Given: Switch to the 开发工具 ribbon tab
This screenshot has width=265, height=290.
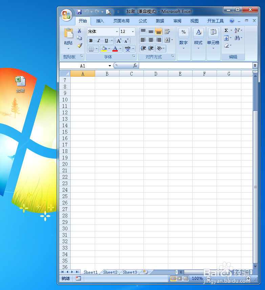Looking at the screenshot, I should tap(216, 21).
